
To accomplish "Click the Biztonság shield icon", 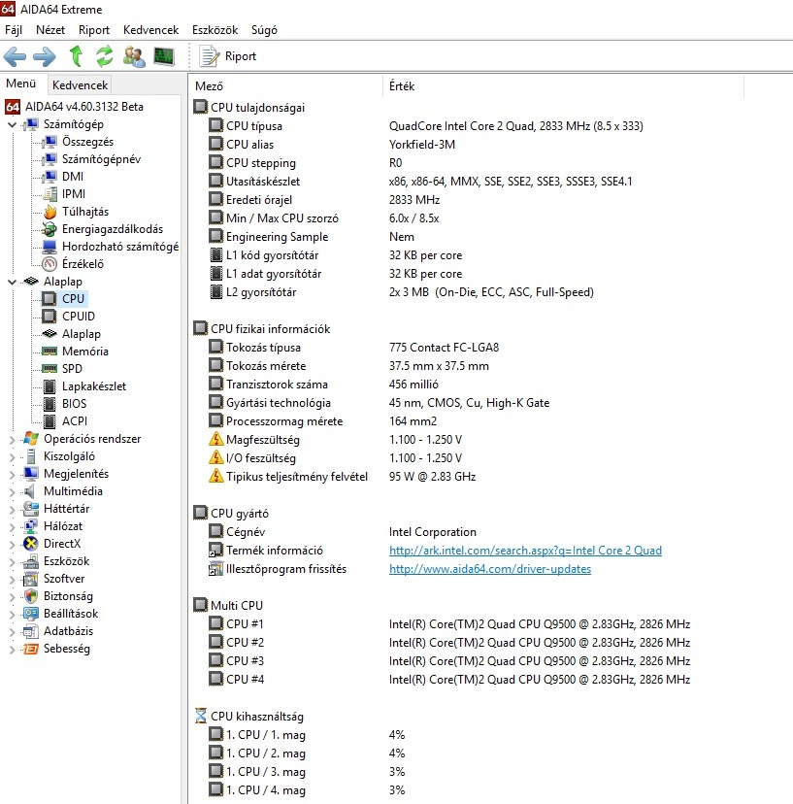I will (x=31, y=596).
